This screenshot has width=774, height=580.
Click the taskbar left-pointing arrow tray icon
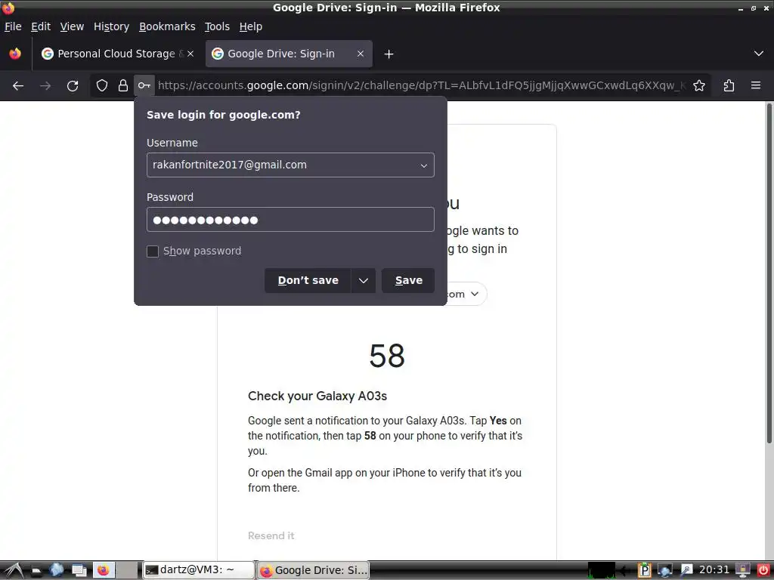(625, 571)
